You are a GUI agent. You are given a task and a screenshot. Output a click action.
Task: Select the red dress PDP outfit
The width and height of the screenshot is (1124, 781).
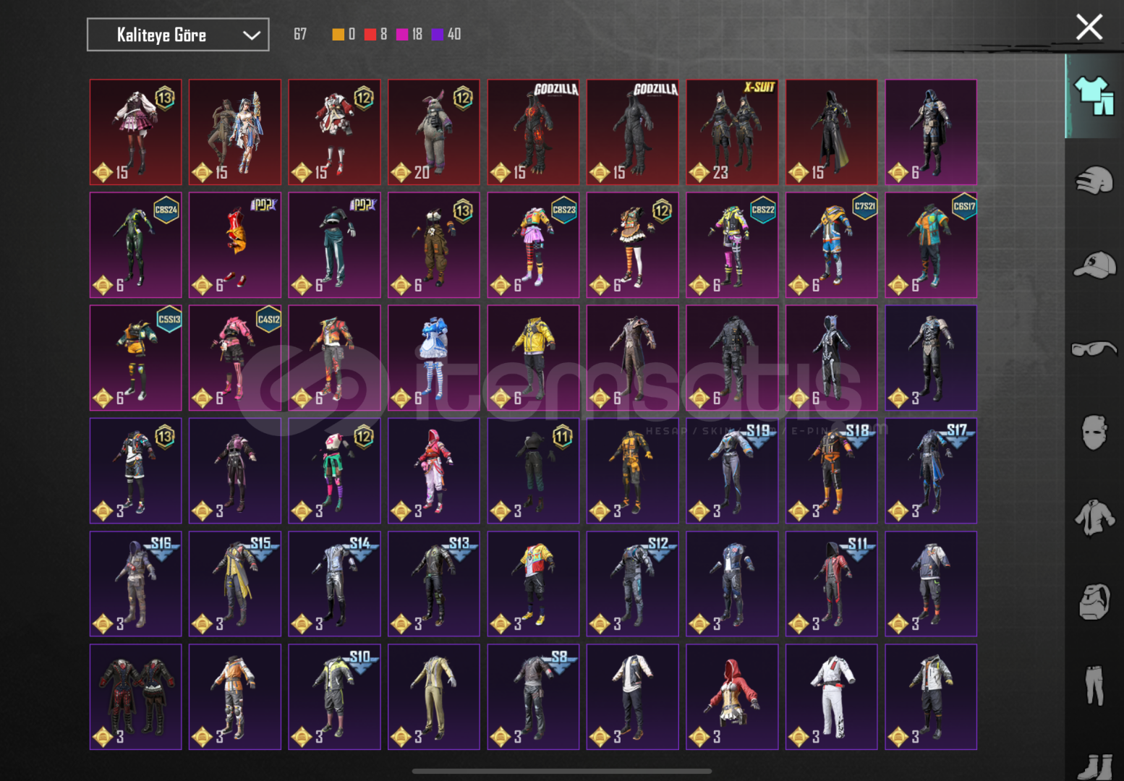[x=235, y=244]
